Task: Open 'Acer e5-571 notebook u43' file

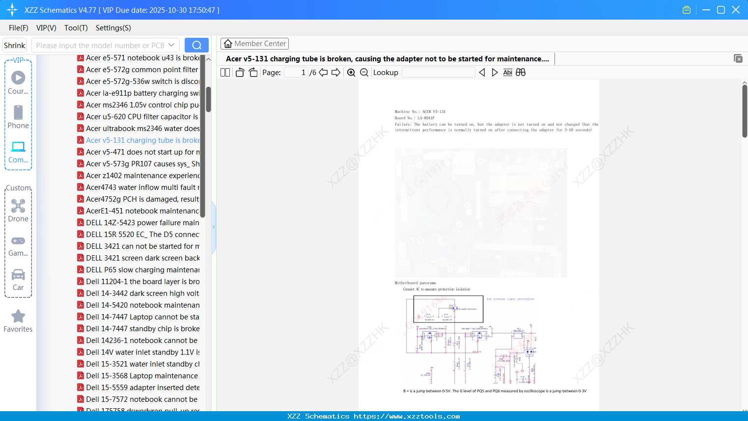Action: (139, 58)
